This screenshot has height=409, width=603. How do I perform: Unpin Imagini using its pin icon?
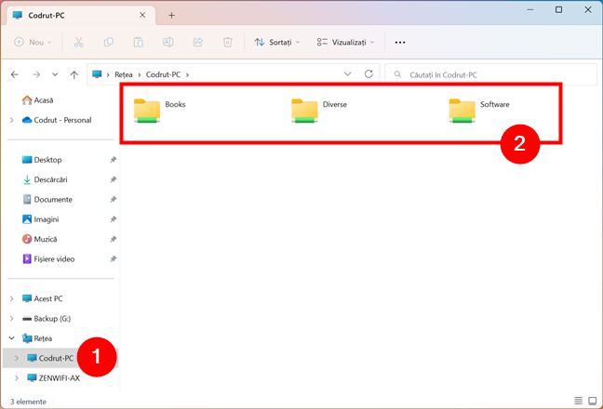point(114,219)
